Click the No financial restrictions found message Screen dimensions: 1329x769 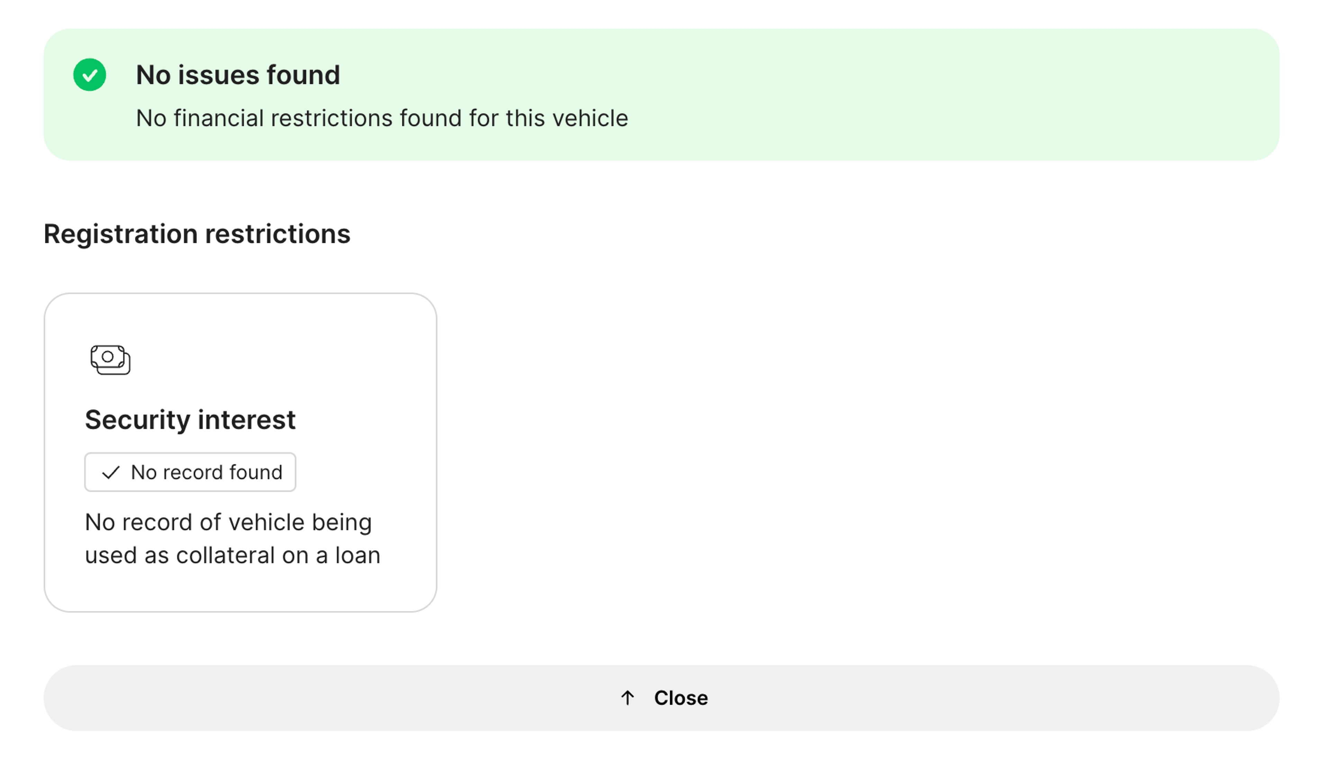pyautogui.click(x=382, y=118)
